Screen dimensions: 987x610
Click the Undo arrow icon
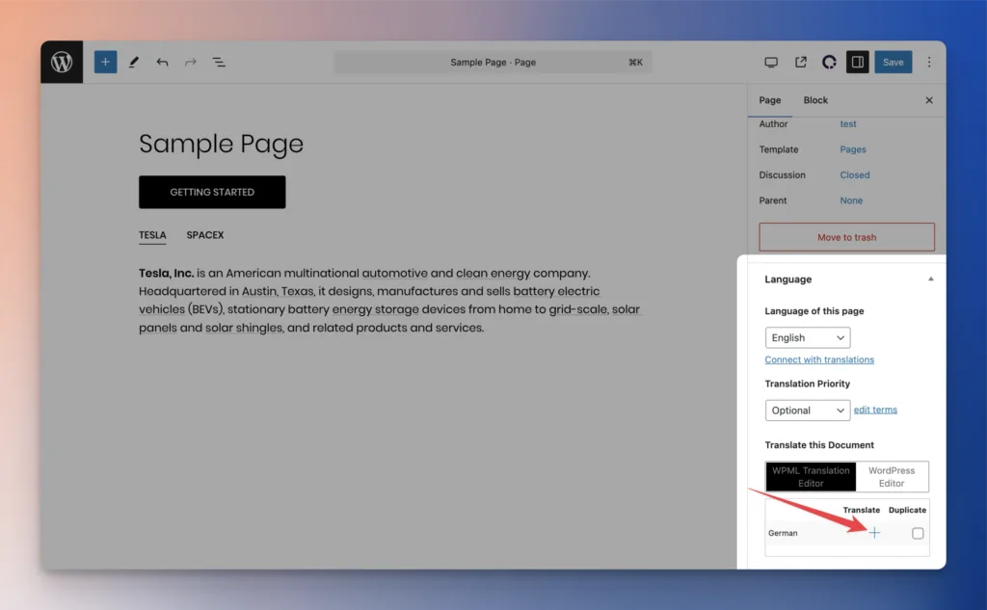pos(162,63)
